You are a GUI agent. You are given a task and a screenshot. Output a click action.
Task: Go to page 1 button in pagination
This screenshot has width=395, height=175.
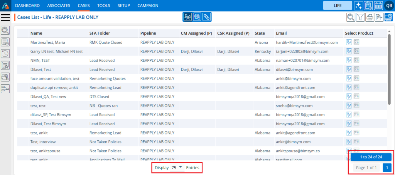click(x=387, y=168)
